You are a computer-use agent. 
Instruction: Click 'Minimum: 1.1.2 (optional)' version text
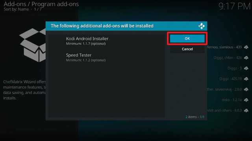tap(86, 60)
